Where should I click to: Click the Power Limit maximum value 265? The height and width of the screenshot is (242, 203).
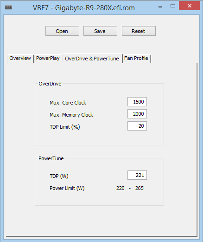[x=140, y=188]
